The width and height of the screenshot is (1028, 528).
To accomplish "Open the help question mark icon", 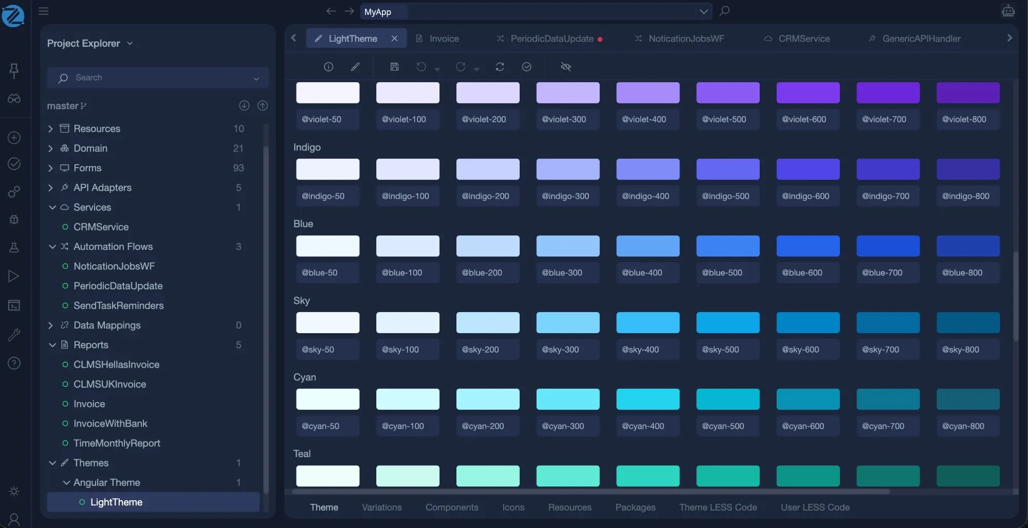I will 14,363.
